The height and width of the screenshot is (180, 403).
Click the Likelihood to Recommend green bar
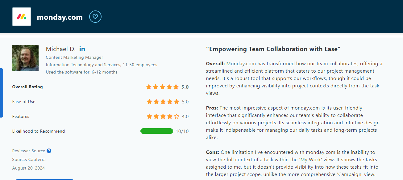click(157, 131)
